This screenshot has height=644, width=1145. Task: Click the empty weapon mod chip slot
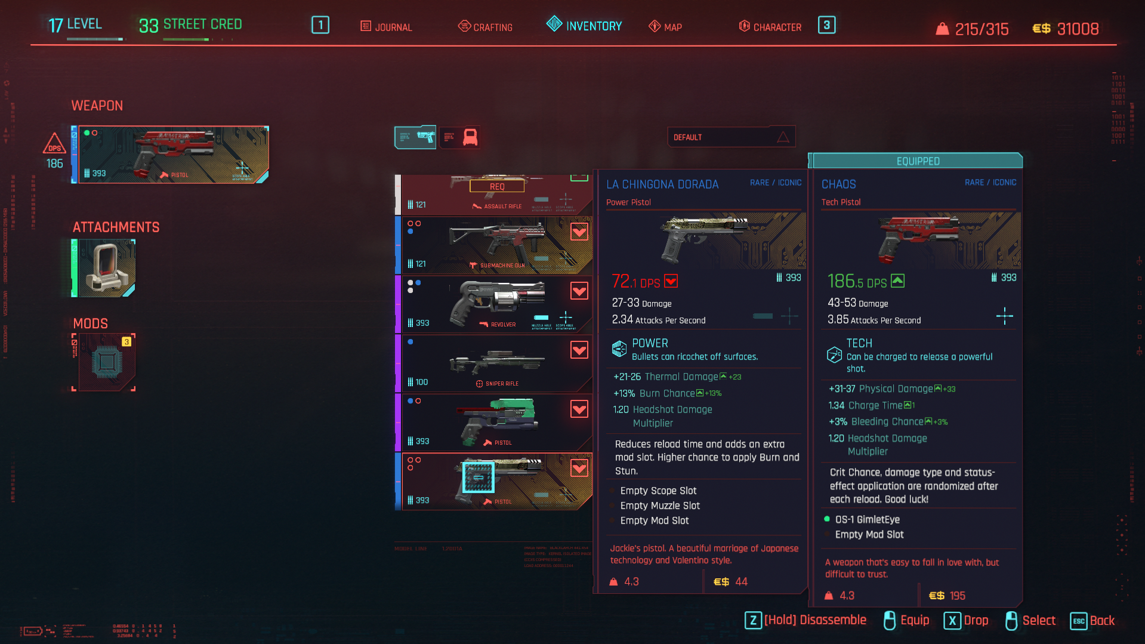107,362
